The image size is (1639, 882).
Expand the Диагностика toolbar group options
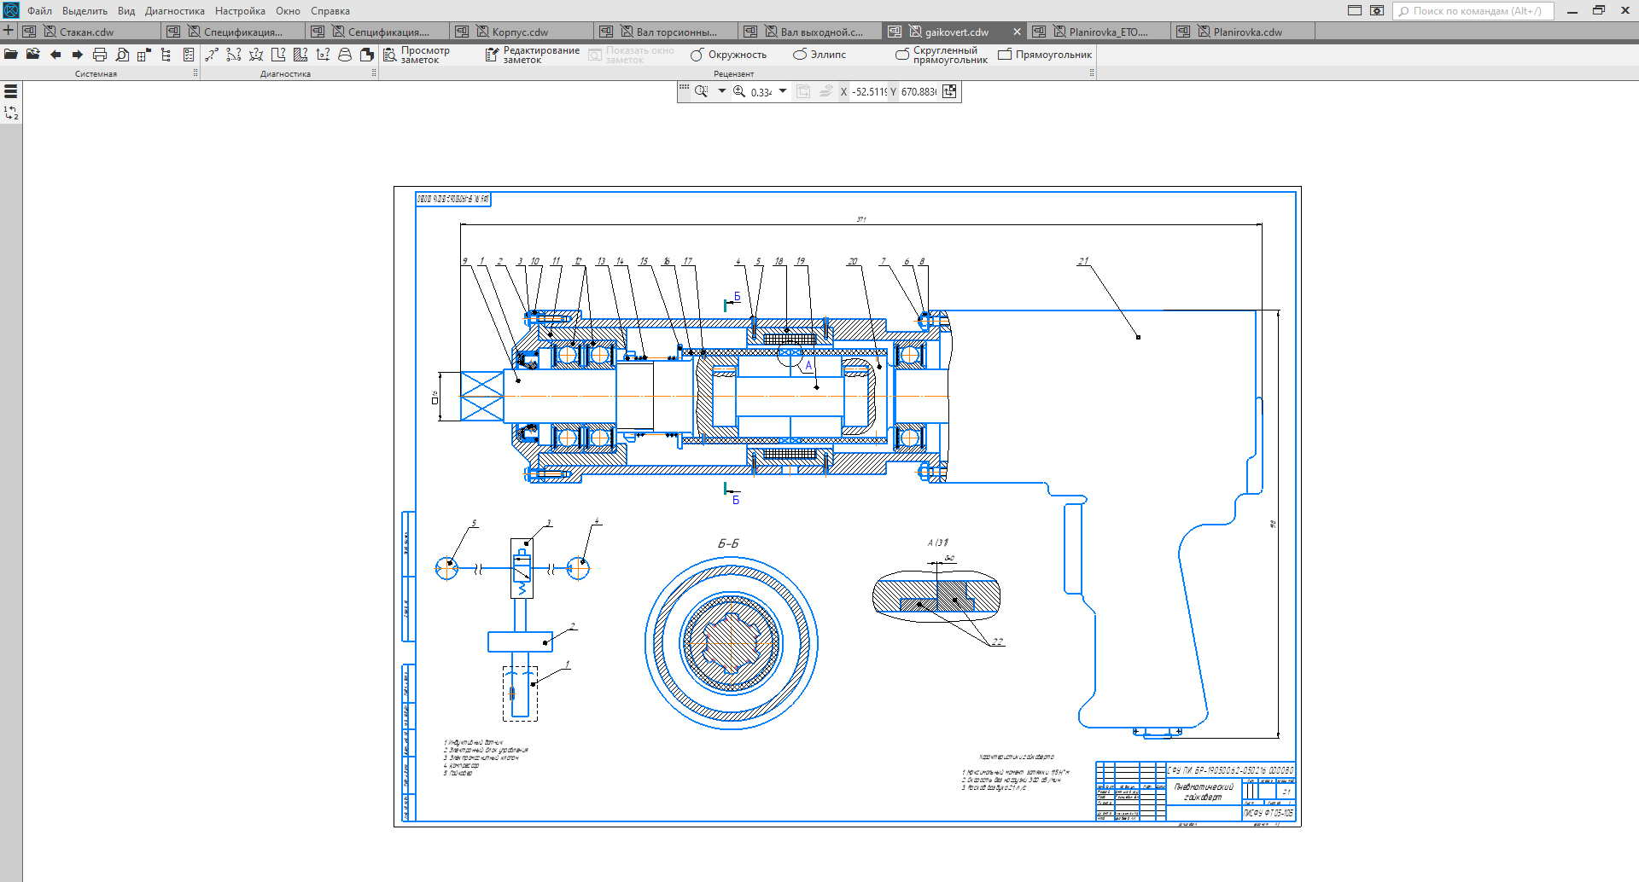(374, 74)
